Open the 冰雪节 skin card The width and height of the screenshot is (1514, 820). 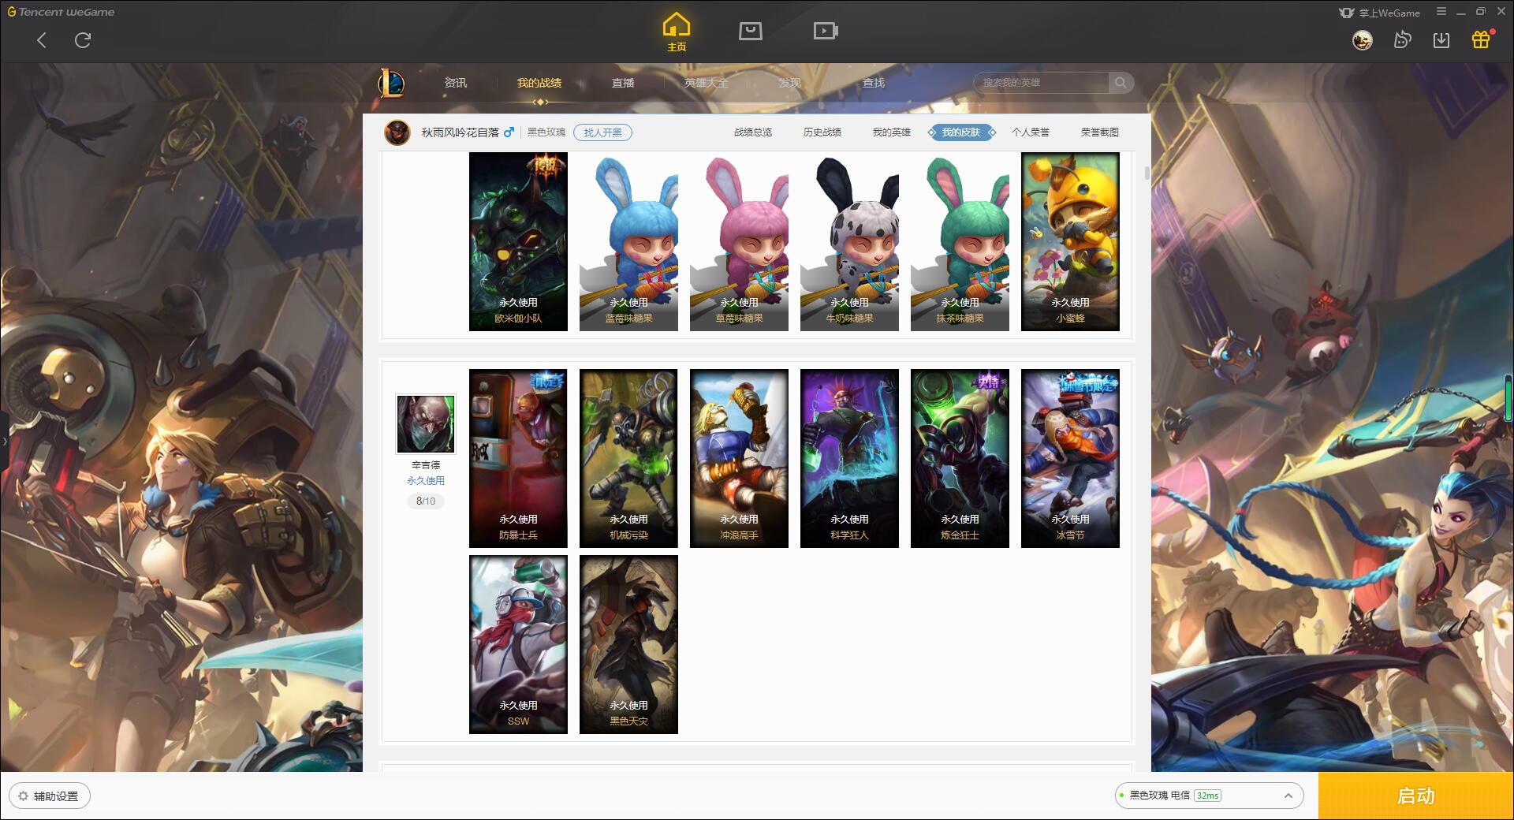tap(1070, 458)
